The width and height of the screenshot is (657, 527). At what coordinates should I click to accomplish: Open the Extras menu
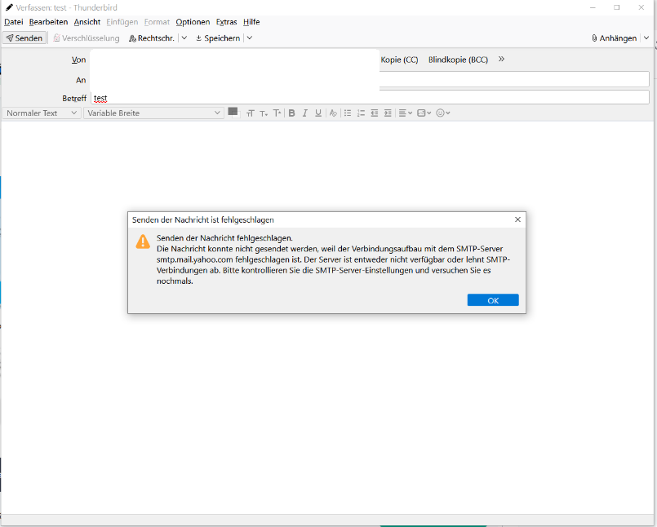[x=226, y=22]
